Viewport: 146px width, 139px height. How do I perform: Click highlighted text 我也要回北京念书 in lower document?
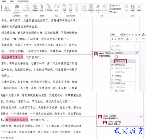coord(17,120)
